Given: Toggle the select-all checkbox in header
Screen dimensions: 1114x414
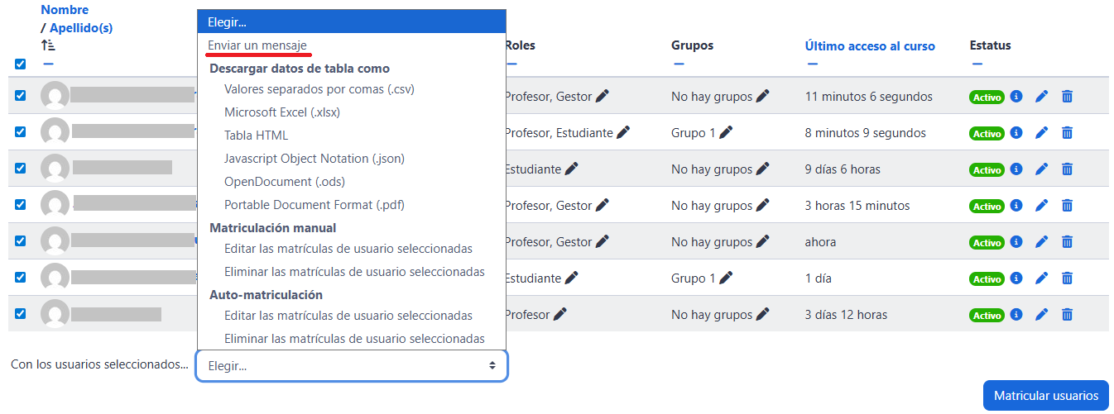Looking at the screenshot, I should (x=21, y=64).
